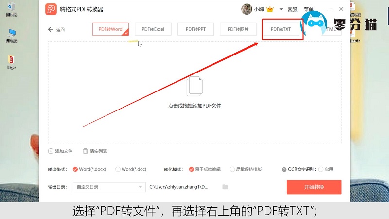Click the VIP crown icon
The image size is (389, 219).
270,9
